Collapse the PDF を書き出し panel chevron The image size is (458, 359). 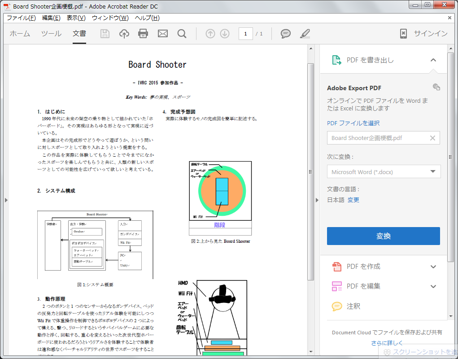coord(433,60)
